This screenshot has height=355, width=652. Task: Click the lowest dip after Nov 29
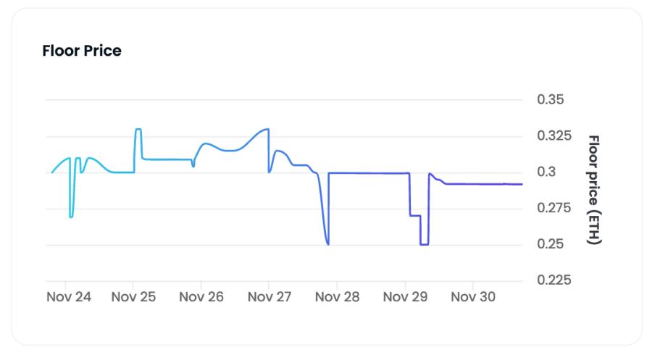point(424,244)
